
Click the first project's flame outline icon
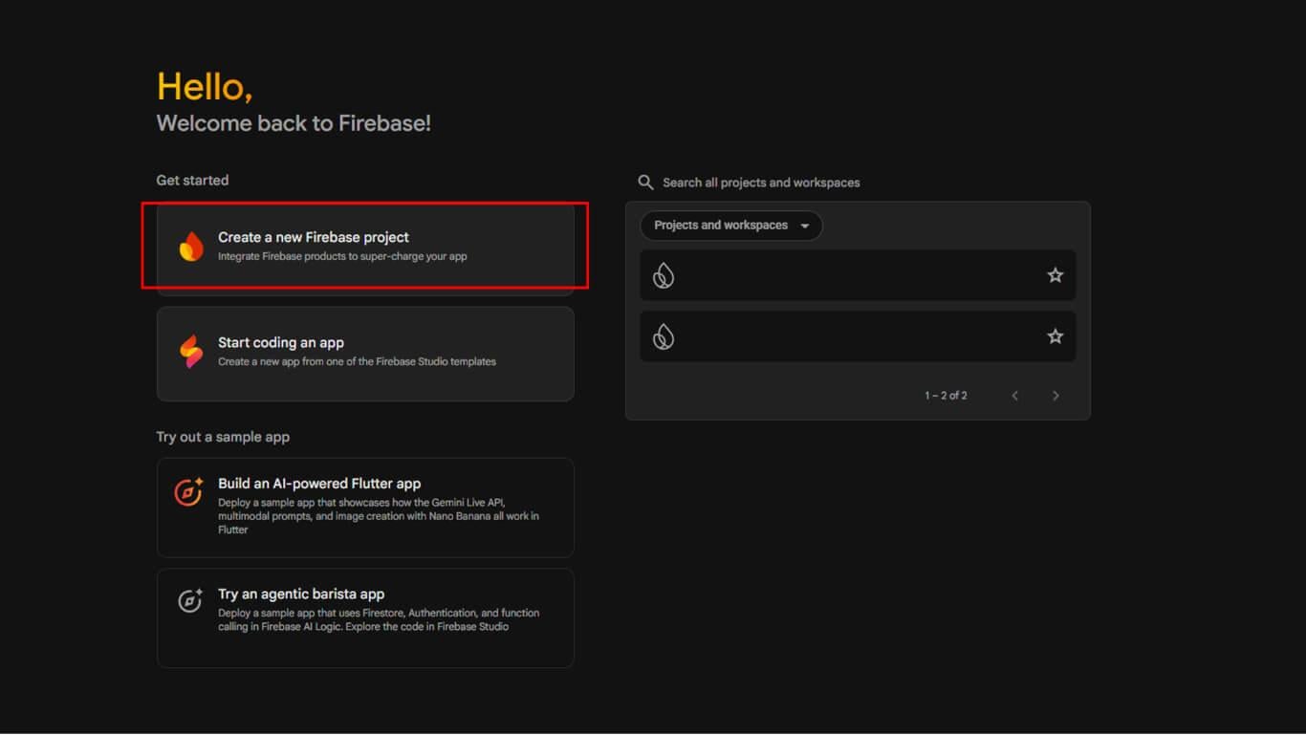pos(664,276)
